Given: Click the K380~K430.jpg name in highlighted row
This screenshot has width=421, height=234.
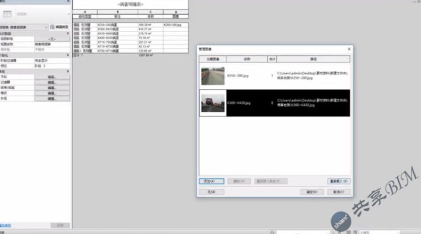Looking at the screenshot, I should (x=239, y=103).
